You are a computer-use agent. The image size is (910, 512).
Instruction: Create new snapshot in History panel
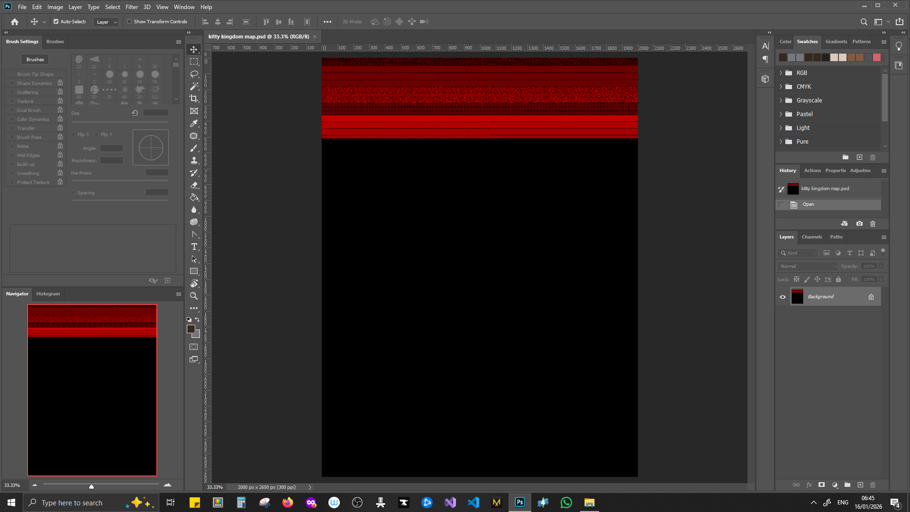[x=859, y=224]
